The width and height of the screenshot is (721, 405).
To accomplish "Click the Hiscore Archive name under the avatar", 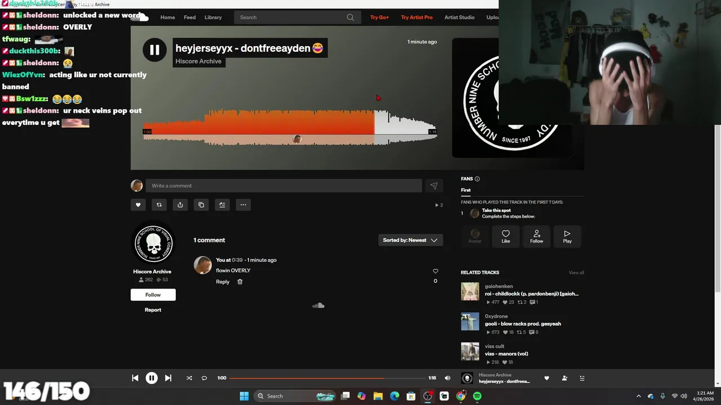I will coord(152,272).
